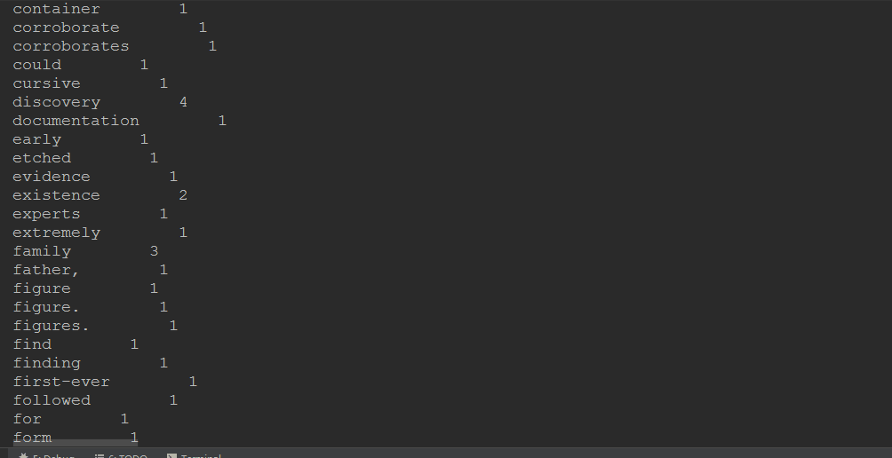Click the word "documentation" in the console

76,121
